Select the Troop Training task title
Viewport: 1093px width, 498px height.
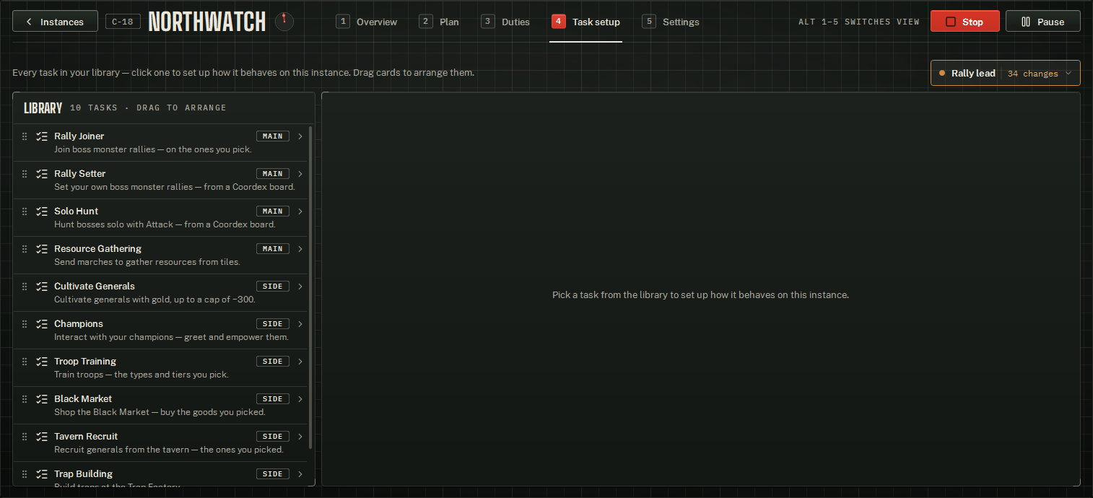(x=85, y=361)
